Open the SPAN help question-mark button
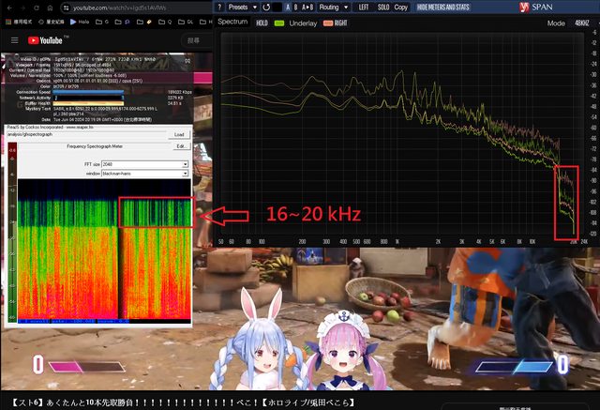 pos(219,7)
